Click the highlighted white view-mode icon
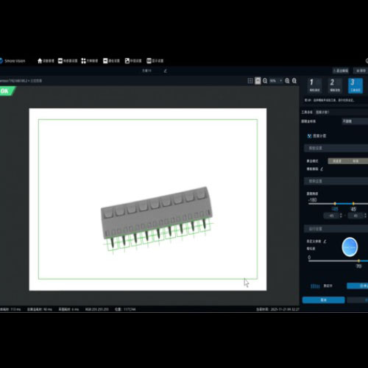Screen dimensions: 368x368 tap(258, 81)
